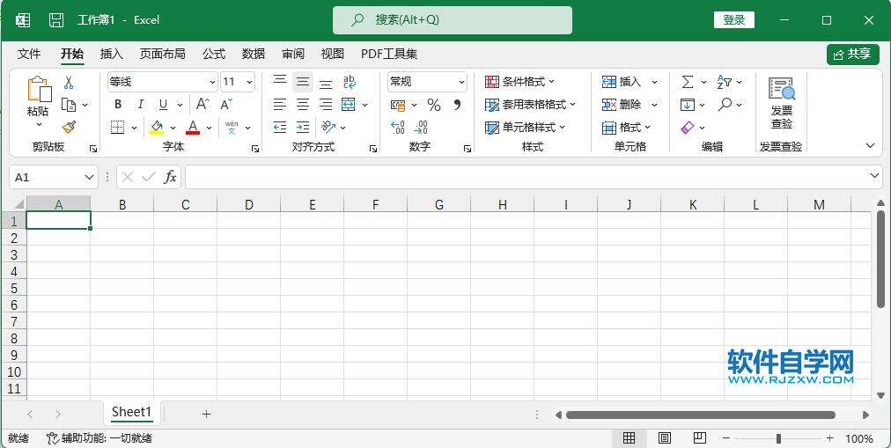Click the Fill down icon

687,105
